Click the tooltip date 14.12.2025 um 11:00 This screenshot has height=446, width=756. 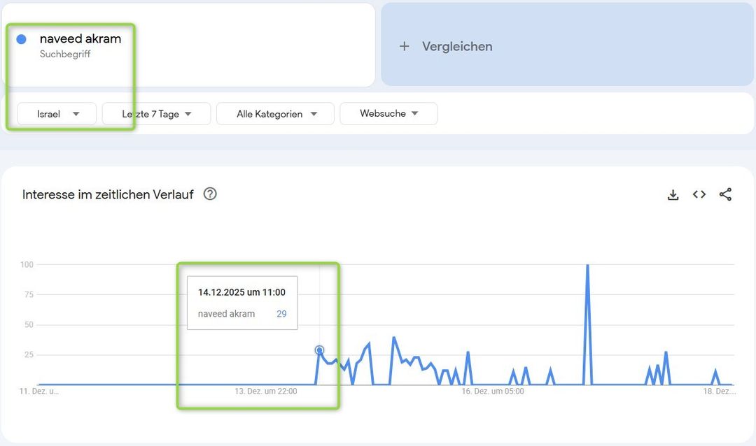(x=241, y=292)
